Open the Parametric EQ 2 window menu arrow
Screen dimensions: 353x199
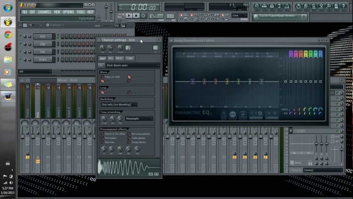click(171, 41)
